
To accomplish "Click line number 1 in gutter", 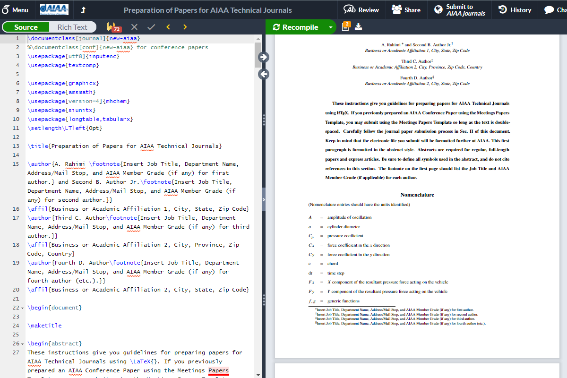I will click(x=17, y=38).
